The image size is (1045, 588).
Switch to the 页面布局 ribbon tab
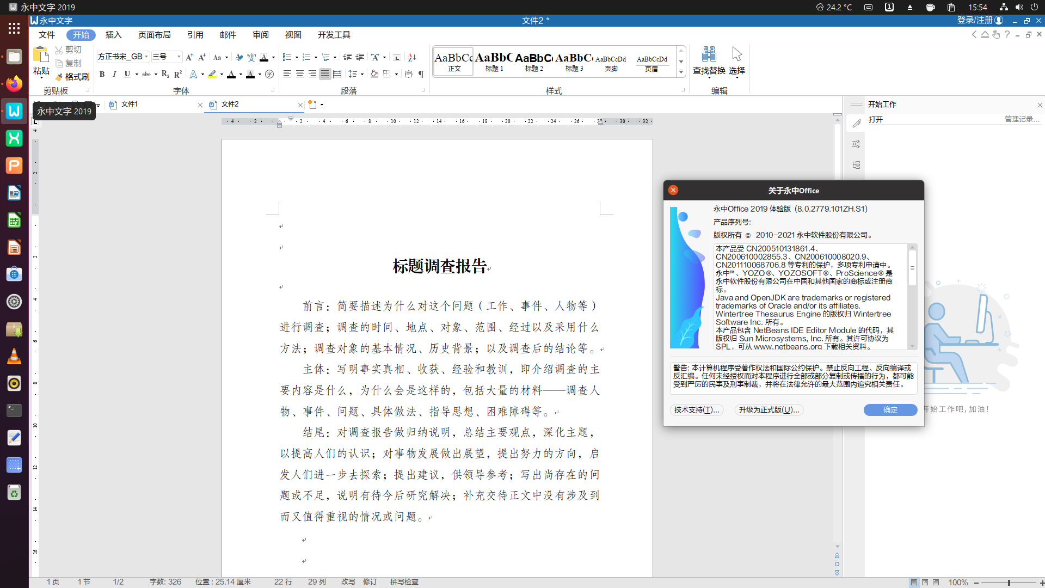tap(154, 35)
